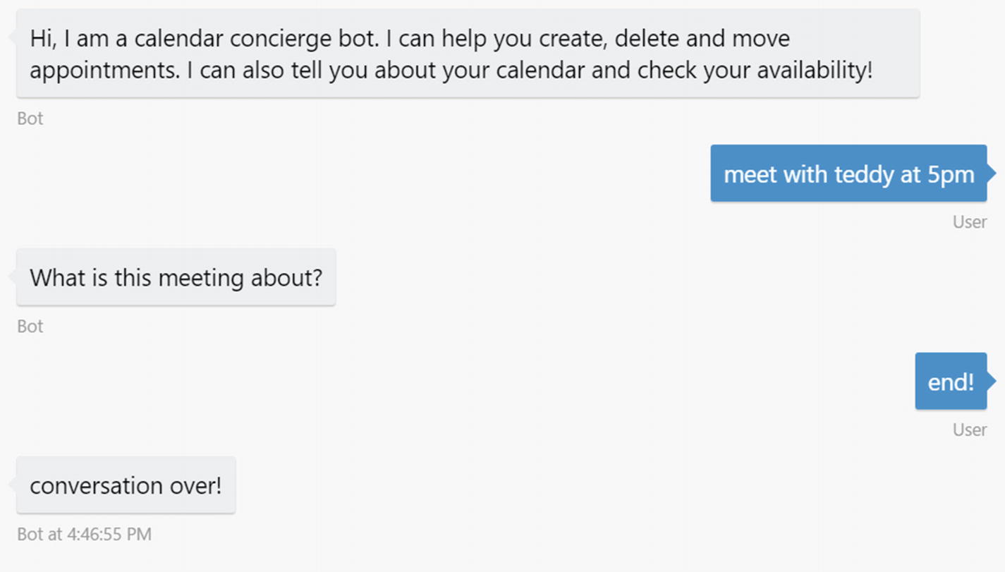The width and height of the screenshot is (1005, 572).
Task: Click the left tail of the greeting bubble
Action: click(12, 37)
